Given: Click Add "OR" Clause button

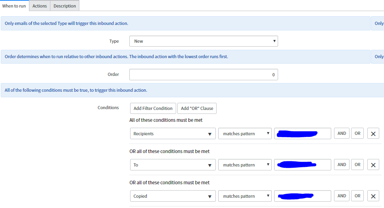Looking at the screenshot, I should [197, 108].
